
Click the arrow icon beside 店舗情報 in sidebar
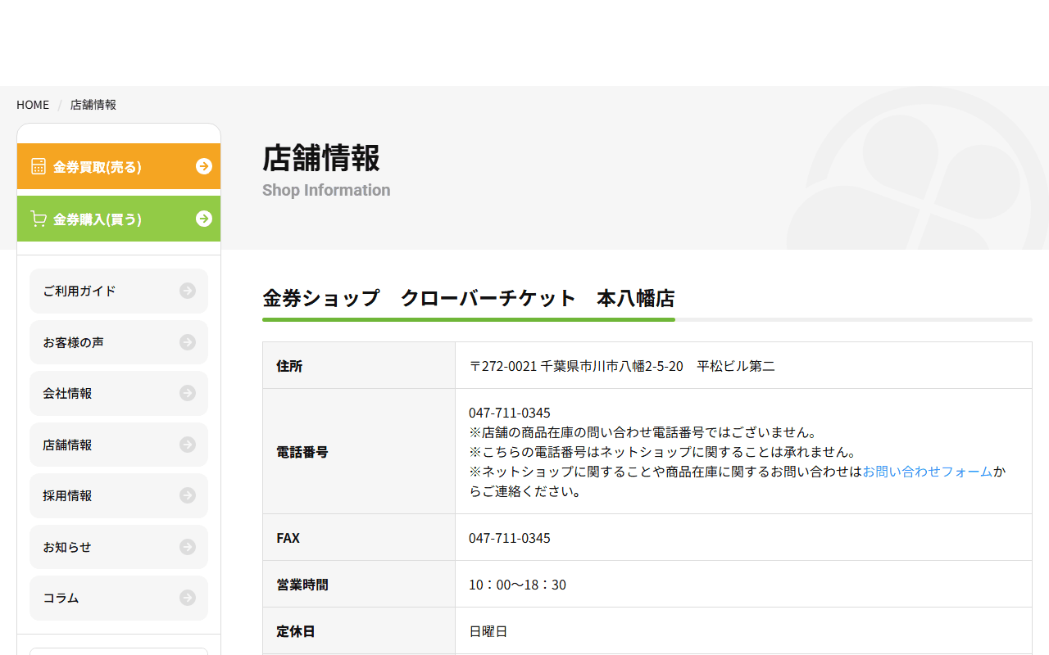tap(188, 445)
